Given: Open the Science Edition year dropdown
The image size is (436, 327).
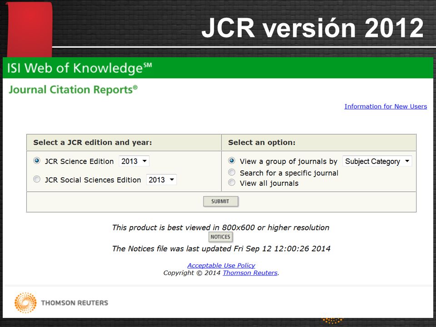Looking at the screenshot, I should pos(134,161).
